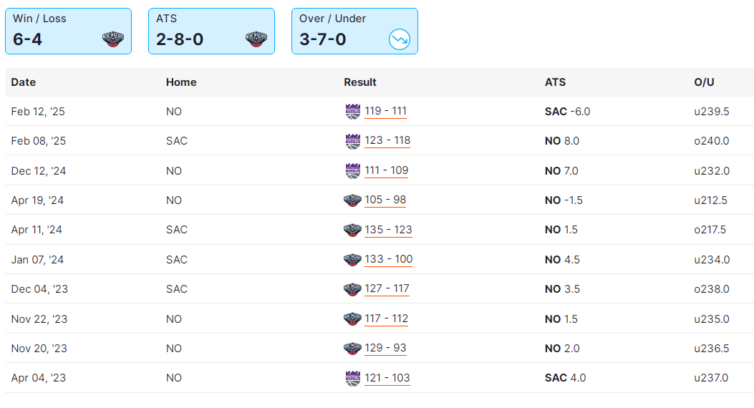This screenshot has width=754, height=408.
Task: Click the O/U column header
Action: (704, 82)
